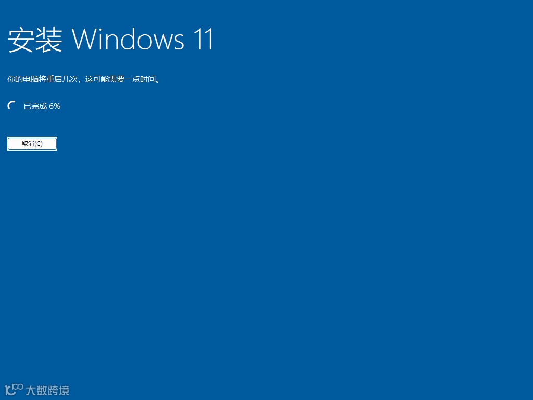Click the 6% percentage value

tap(55, 106)
